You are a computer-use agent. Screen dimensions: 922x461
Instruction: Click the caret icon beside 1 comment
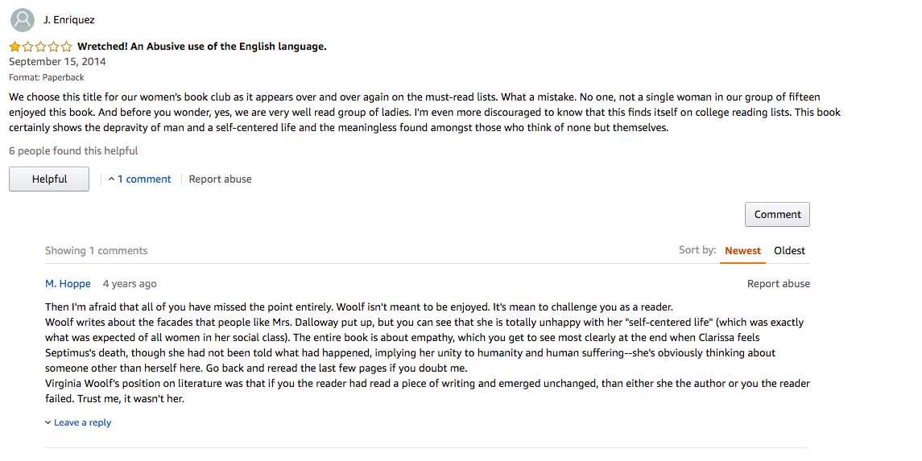[111, 179]
